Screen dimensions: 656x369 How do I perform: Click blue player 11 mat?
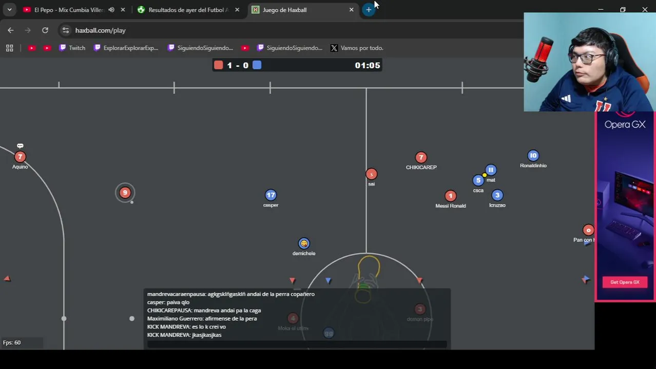point(491,170)
